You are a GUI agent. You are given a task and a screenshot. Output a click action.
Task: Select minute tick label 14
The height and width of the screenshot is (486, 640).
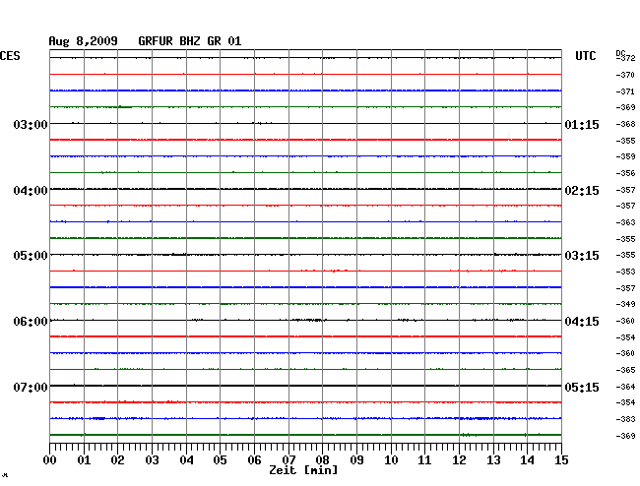pos(527,460)
